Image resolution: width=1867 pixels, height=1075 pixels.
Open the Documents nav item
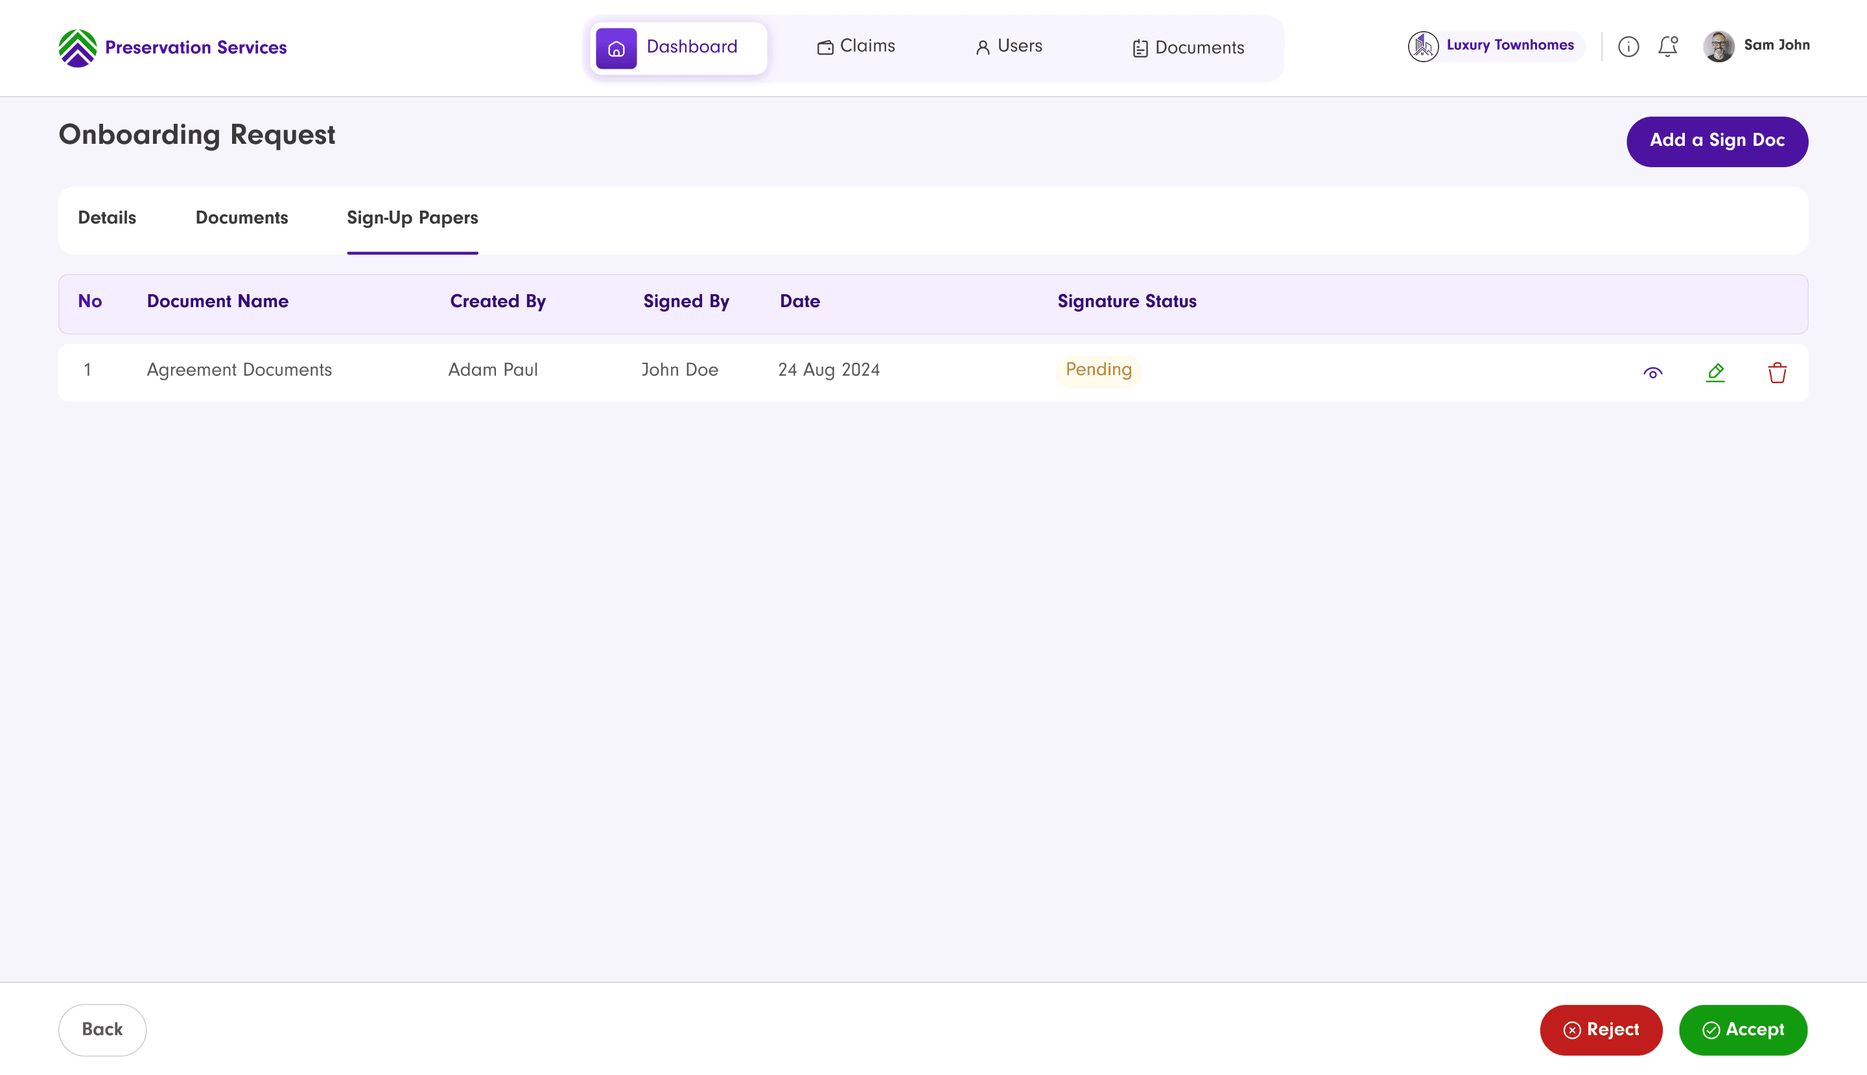(1188, 48)
